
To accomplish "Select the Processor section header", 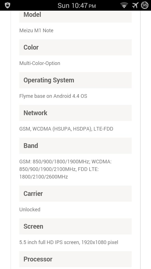I will click(75, 259).
